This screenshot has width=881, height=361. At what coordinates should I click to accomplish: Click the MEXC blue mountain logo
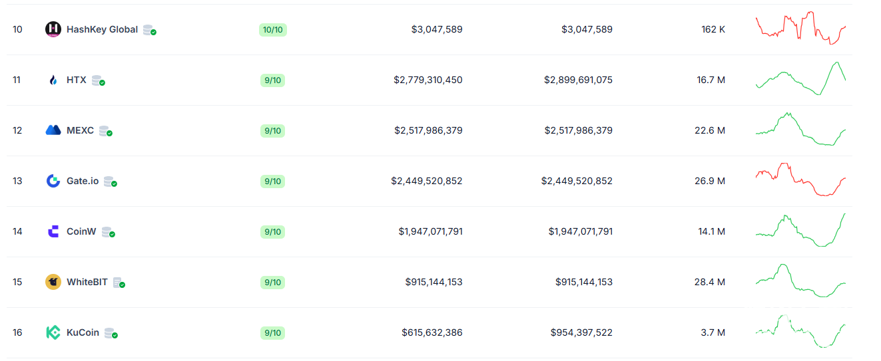(x=53, y=130)
